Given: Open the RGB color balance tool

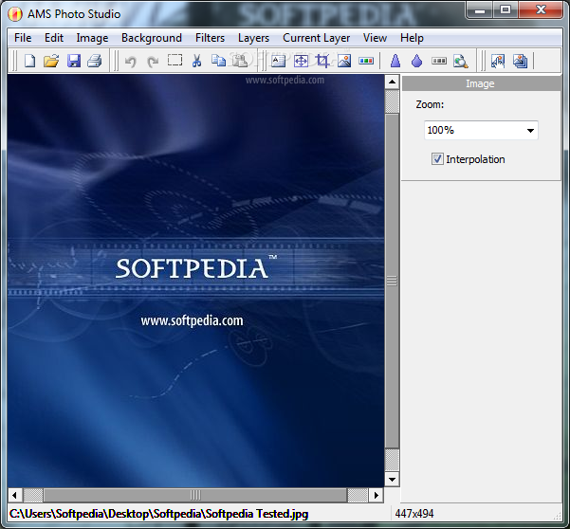Looking at the screenshot, I should 366,61.
